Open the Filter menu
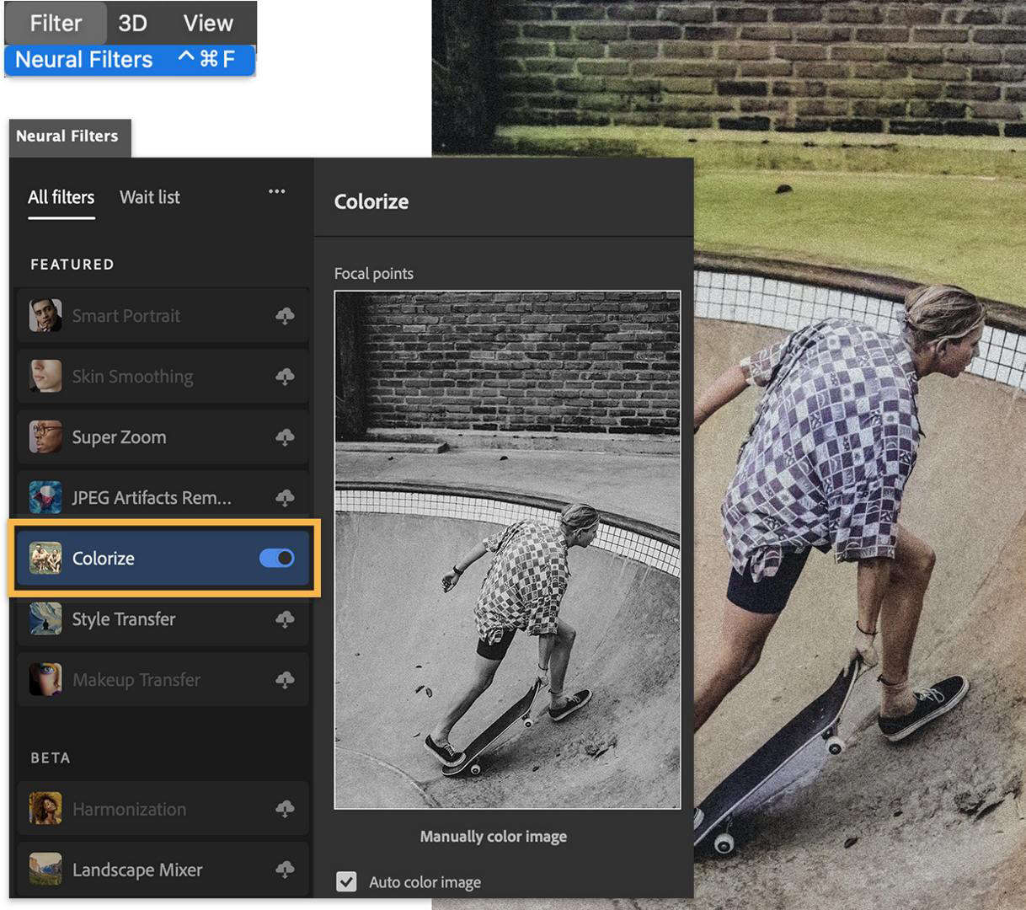Image resolution: width=1026 pixels, height=910 pixels. [x=55, y=23]
